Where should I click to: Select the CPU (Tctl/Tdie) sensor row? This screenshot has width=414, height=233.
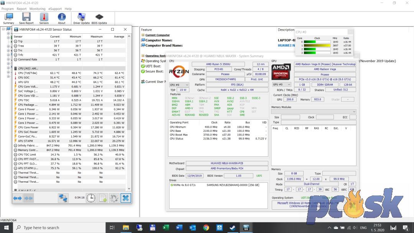click(69, 73)
